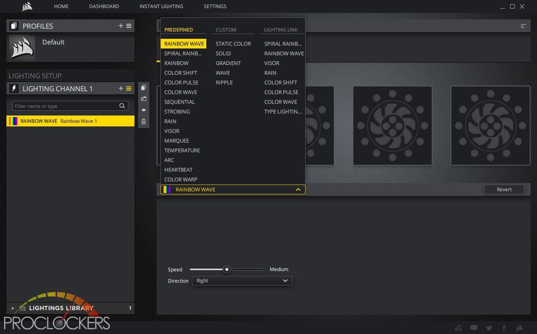
Task: Choose the Gradient custom effect
Action: [228, 63]
